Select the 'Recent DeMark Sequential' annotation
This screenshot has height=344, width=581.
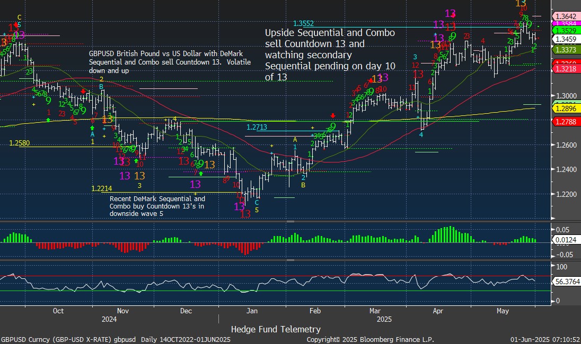(x=157, y=206)
